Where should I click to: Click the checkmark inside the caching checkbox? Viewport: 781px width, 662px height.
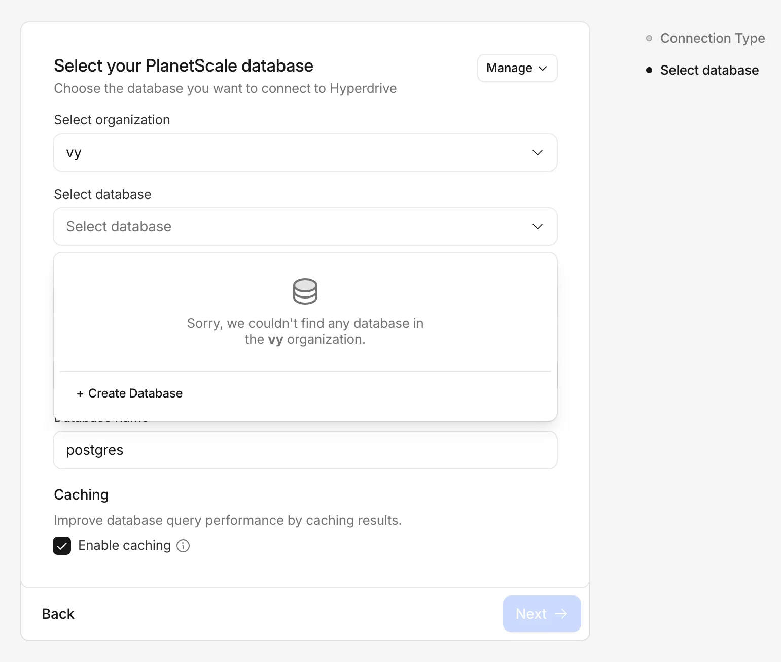click(x=61, y=545)
